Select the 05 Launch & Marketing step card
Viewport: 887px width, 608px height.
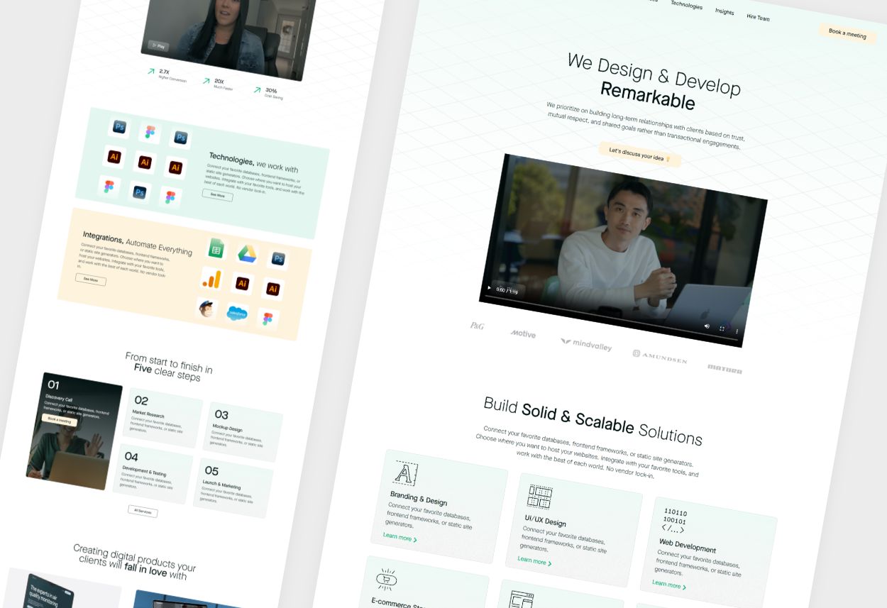(x=232, y=487)
